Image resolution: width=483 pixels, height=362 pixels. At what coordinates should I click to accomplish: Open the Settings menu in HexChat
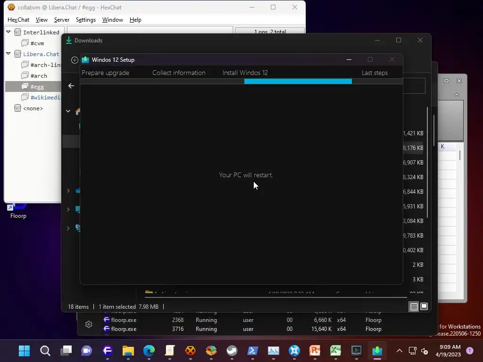[x=86, y=20]
